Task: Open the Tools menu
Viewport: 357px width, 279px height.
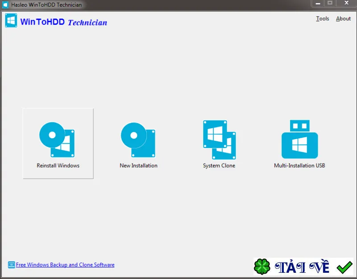Action: click(x=322, y=19)
